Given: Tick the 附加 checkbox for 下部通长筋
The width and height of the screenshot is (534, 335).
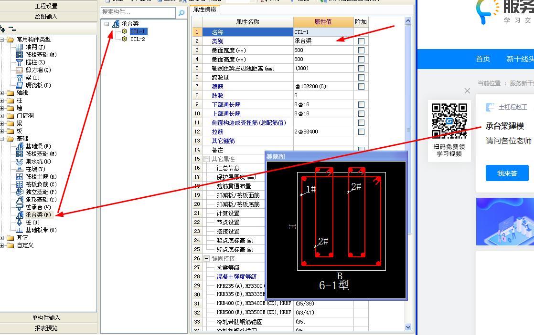Looking at the screenshot, I should (362, 105).
